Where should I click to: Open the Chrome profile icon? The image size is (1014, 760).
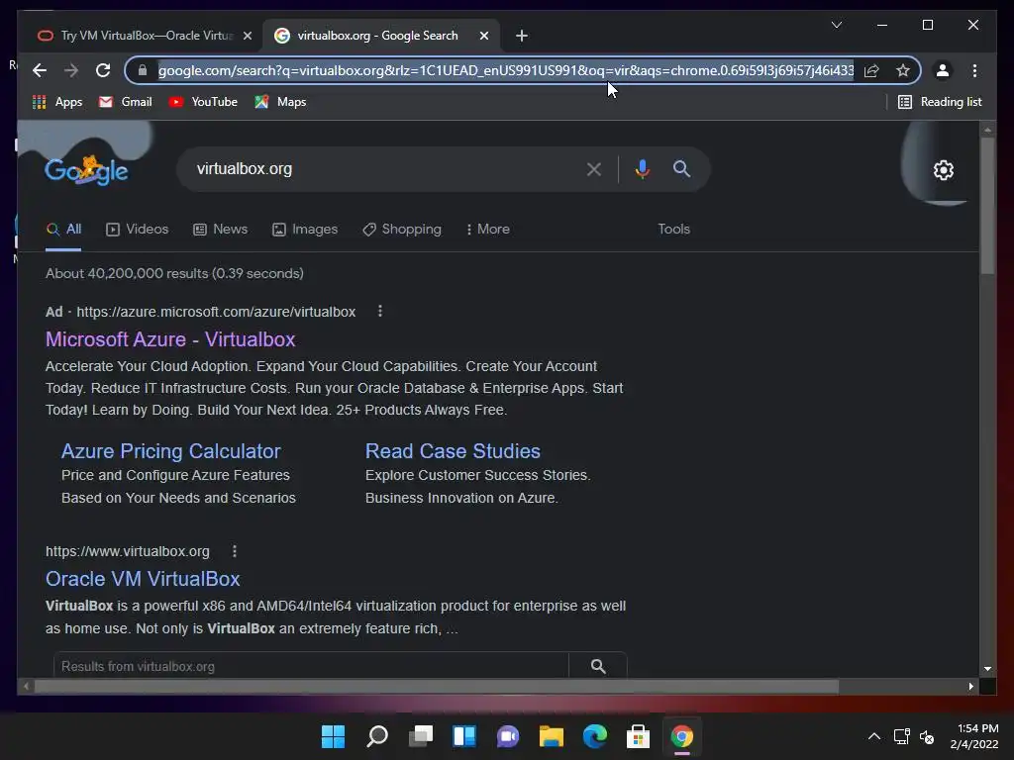pos(943,70)
